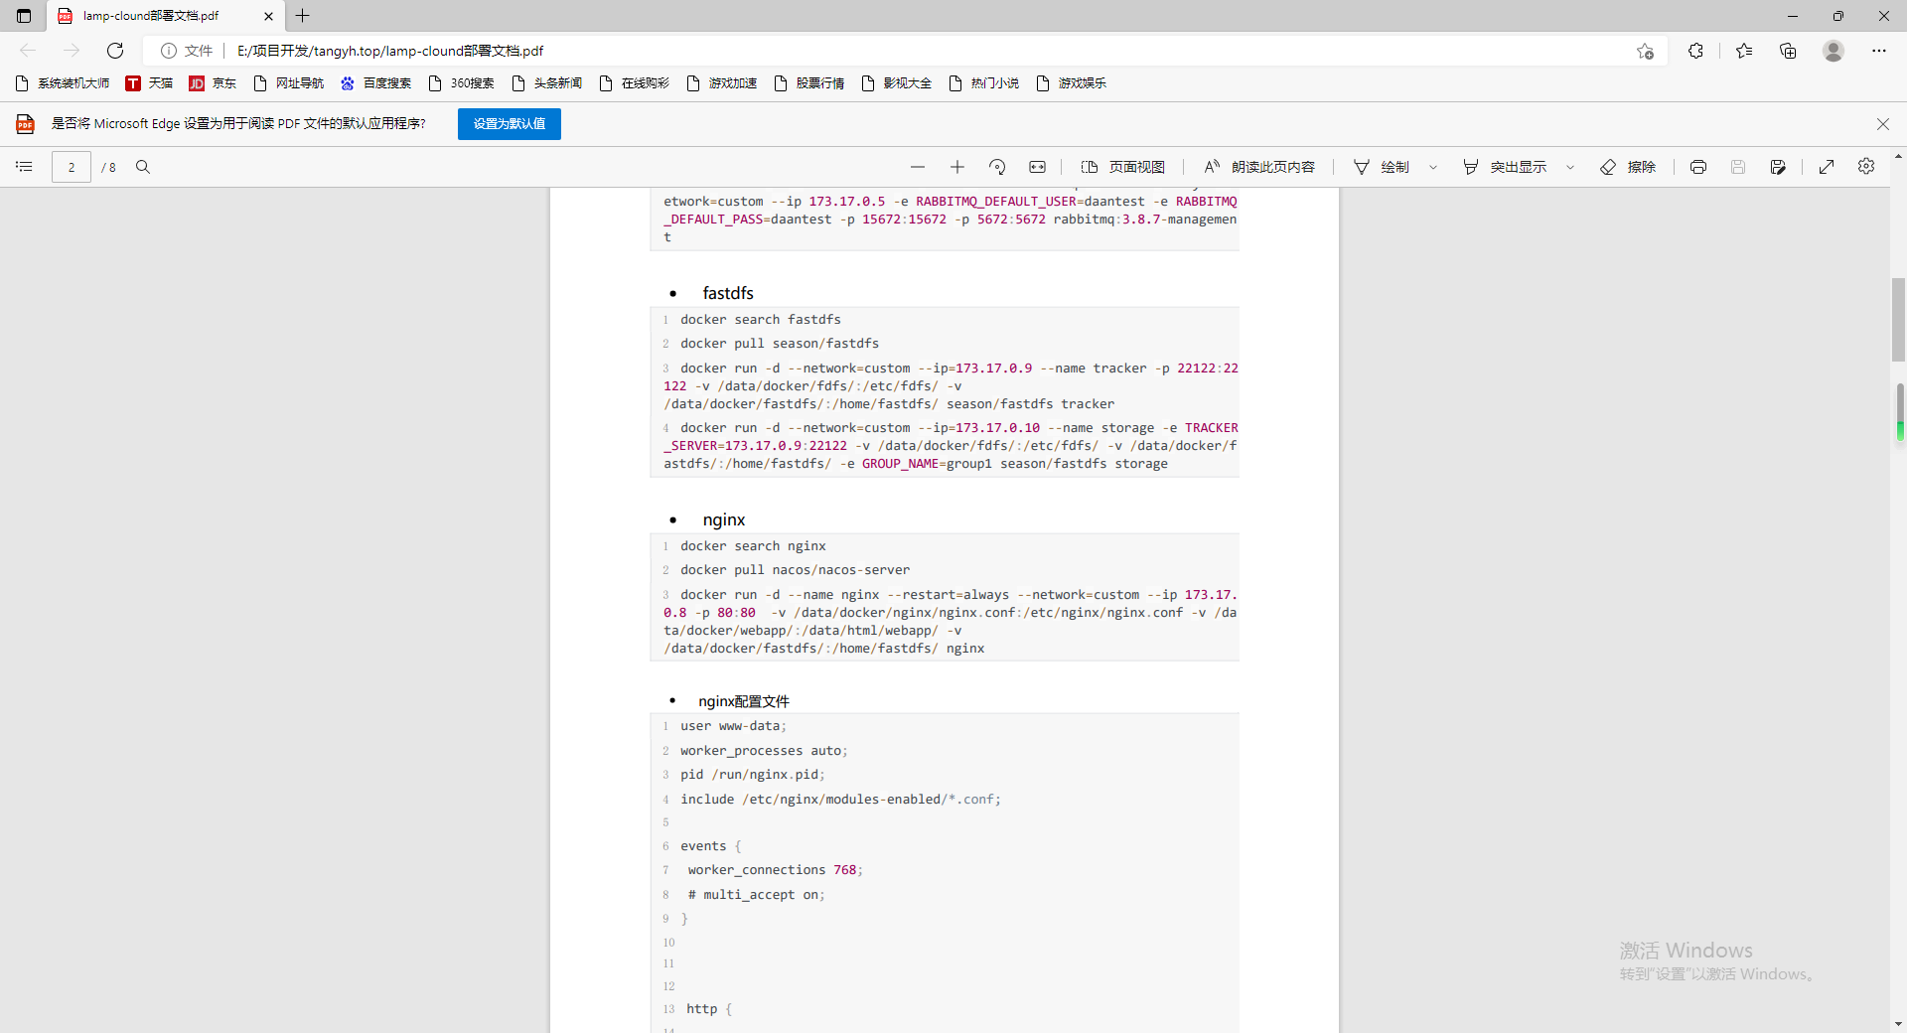Search within the PDF document

[x=143, y=167]
